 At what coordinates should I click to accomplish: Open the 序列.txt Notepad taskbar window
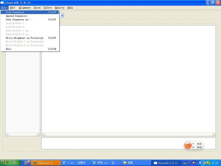(x=106, y=163)
